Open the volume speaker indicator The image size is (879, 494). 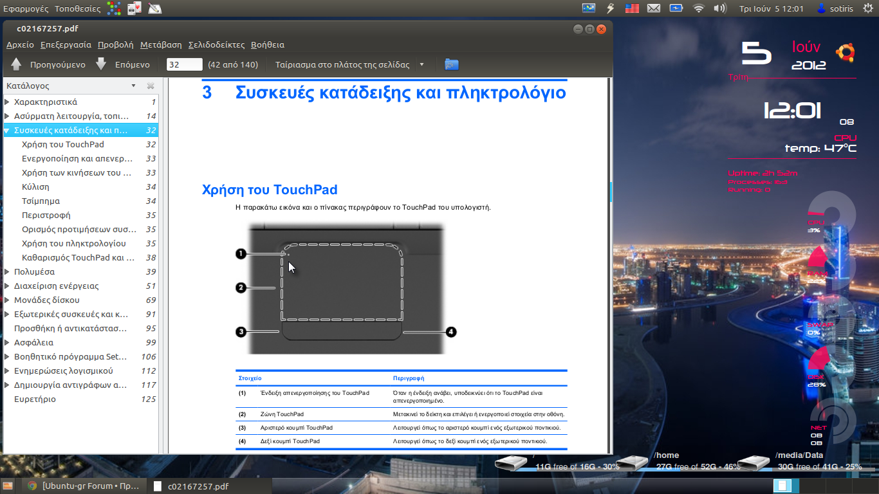(x=719, y=8)
